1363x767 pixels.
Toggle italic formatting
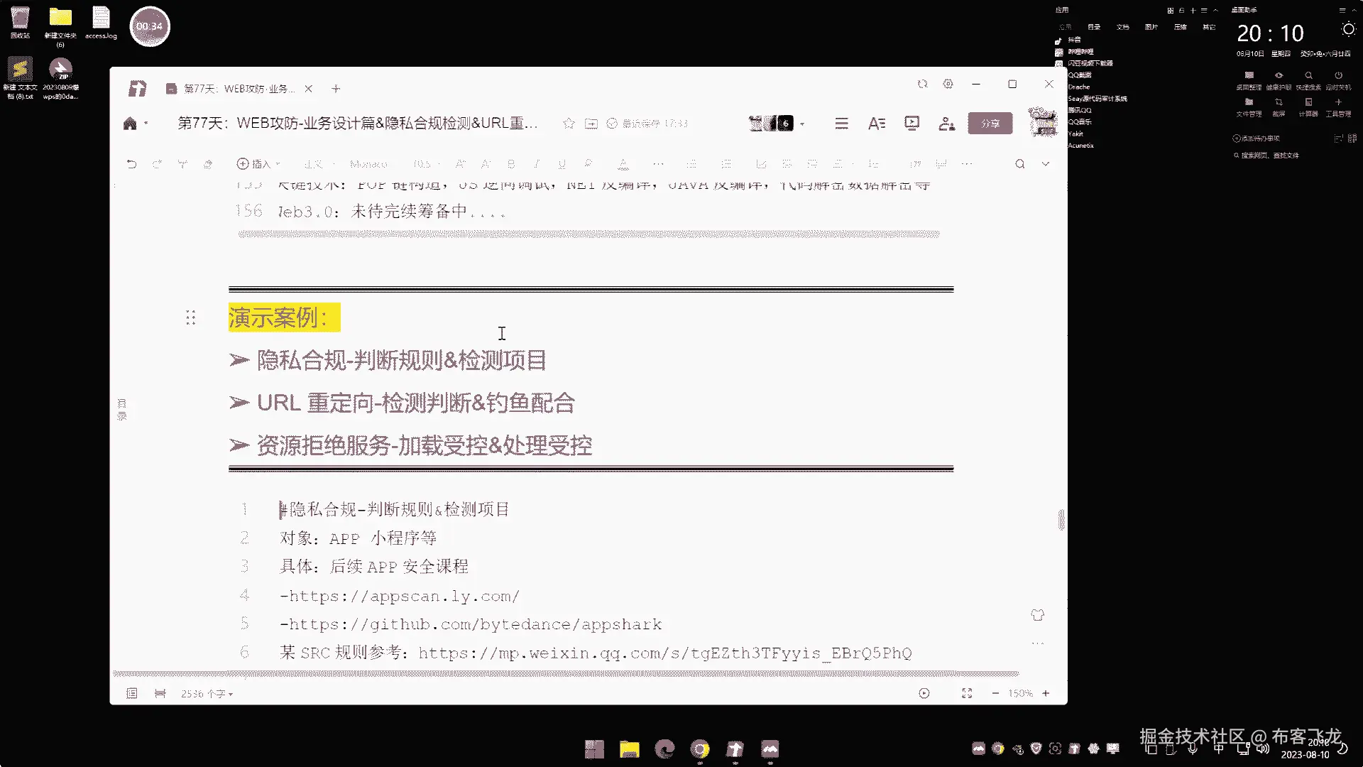click(537, 164)
